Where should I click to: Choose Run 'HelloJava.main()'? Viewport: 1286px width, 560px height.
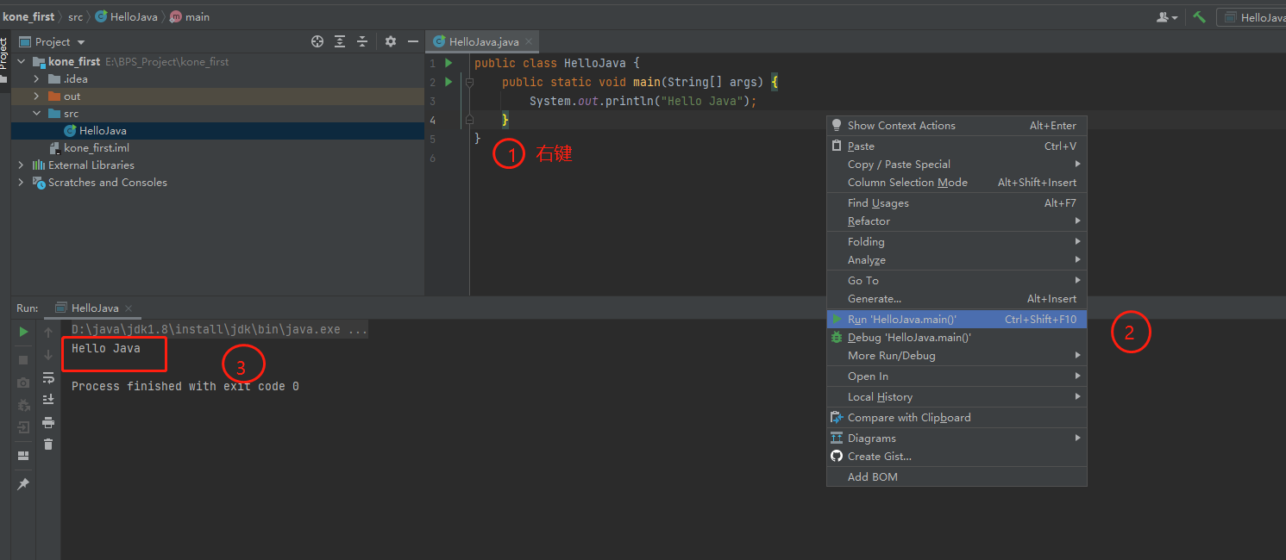pos(957,320)
